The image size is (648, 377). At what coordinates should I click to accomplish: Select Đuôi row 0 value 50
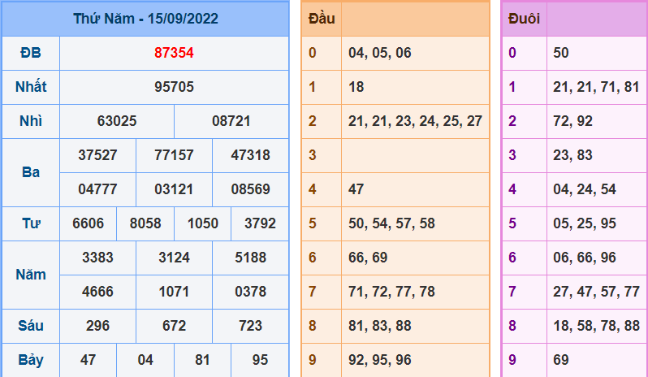pos(561,53)
